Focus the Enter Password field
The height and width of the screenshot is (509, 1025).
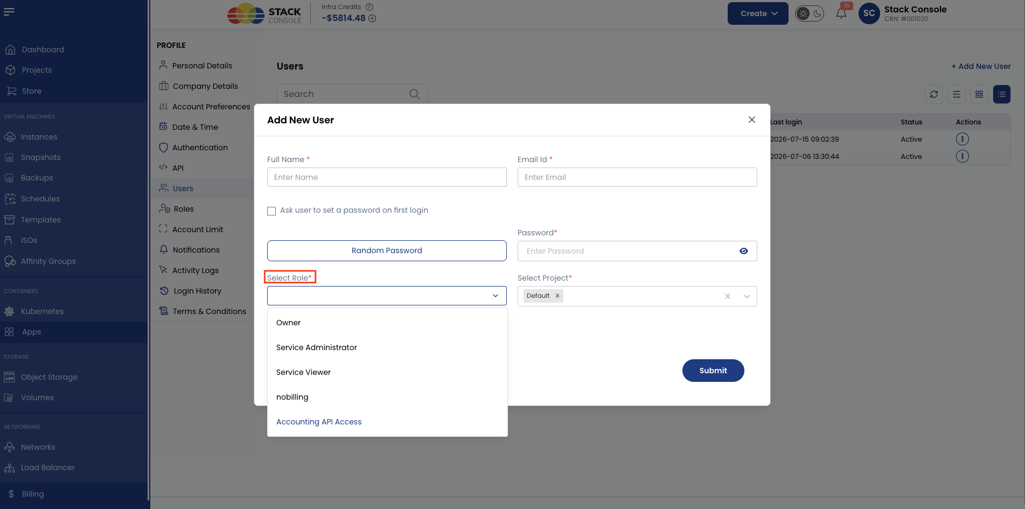click(637, 251)
